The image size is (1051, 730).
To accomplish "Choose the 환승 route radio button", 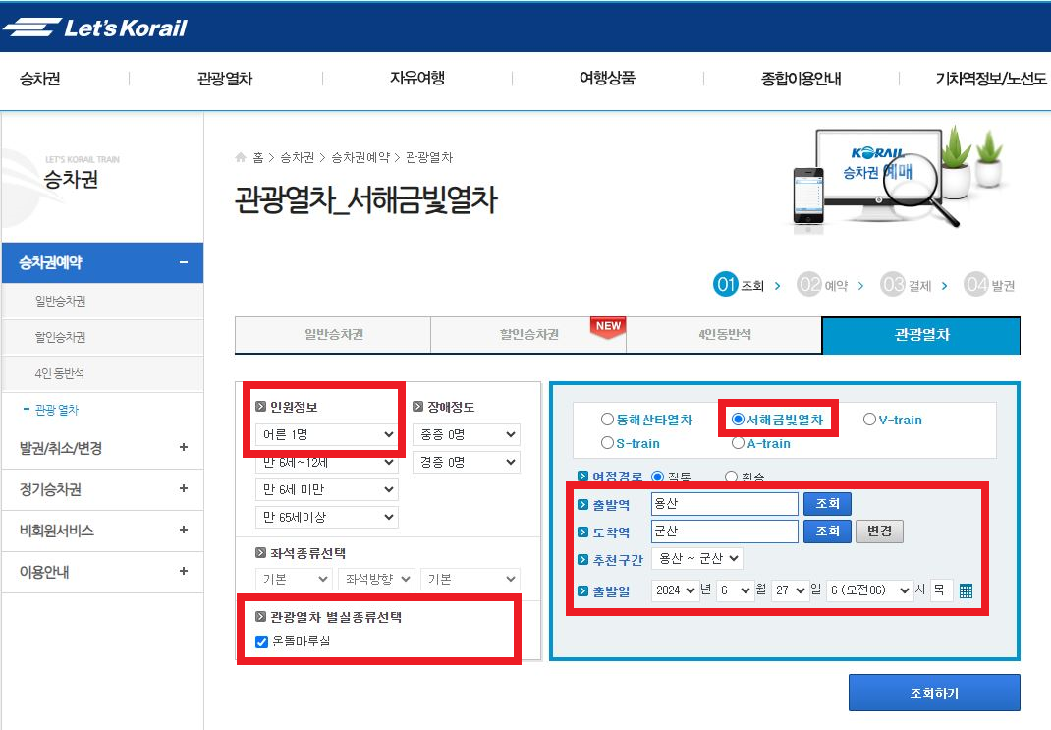I will pos(731,477).
